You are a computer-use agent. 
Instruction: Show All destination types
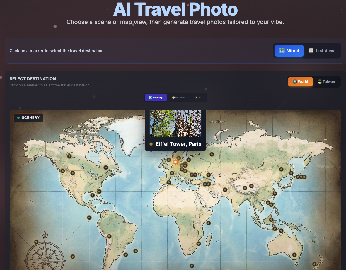point(198,98)
